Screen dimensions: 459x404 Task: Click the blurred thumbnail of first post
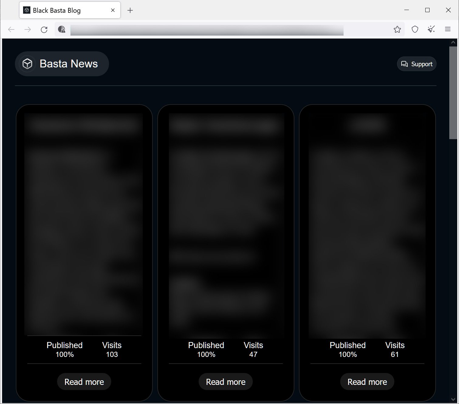[84, 224]
